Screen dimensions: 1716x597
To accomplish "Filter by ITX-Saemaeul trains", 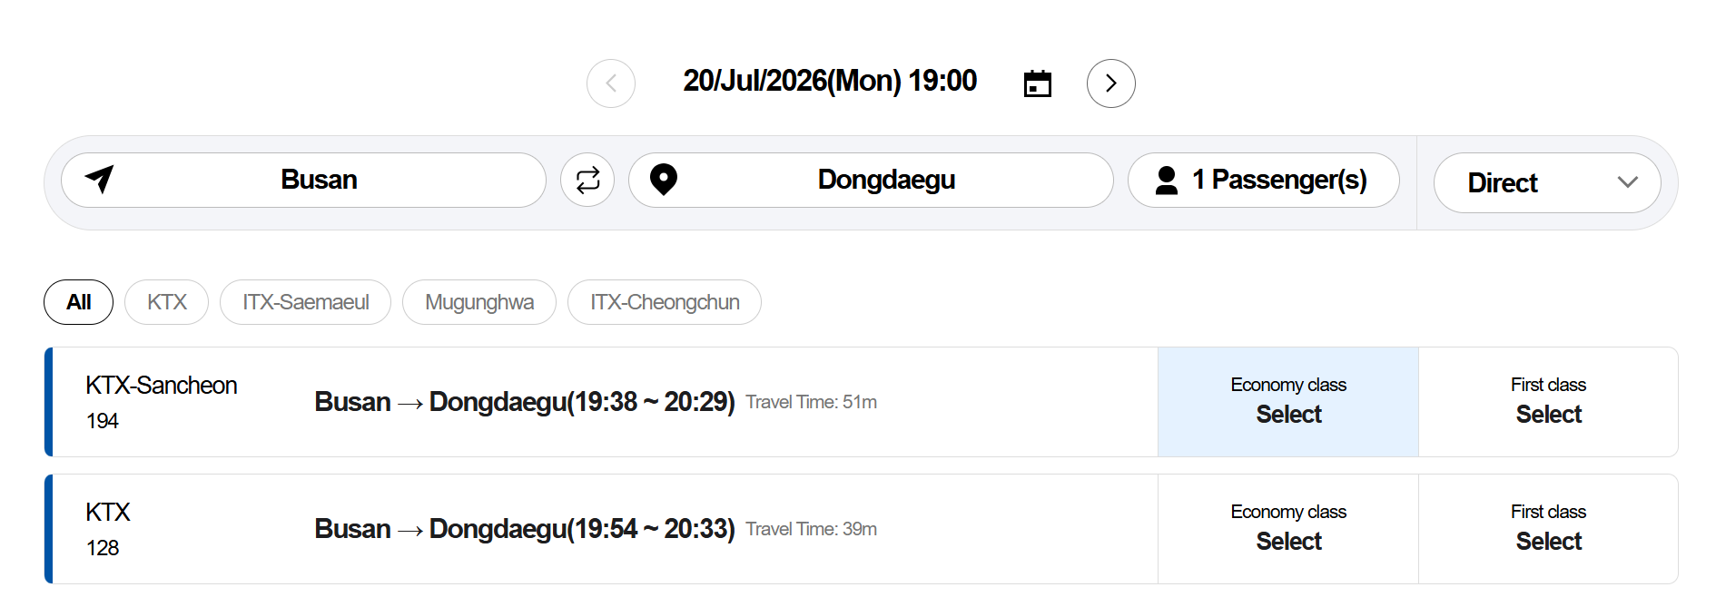I will click(x=306, y=302).
